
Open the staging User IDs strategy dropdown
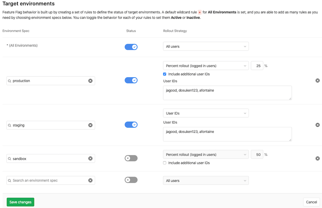(x=206, y=113)
